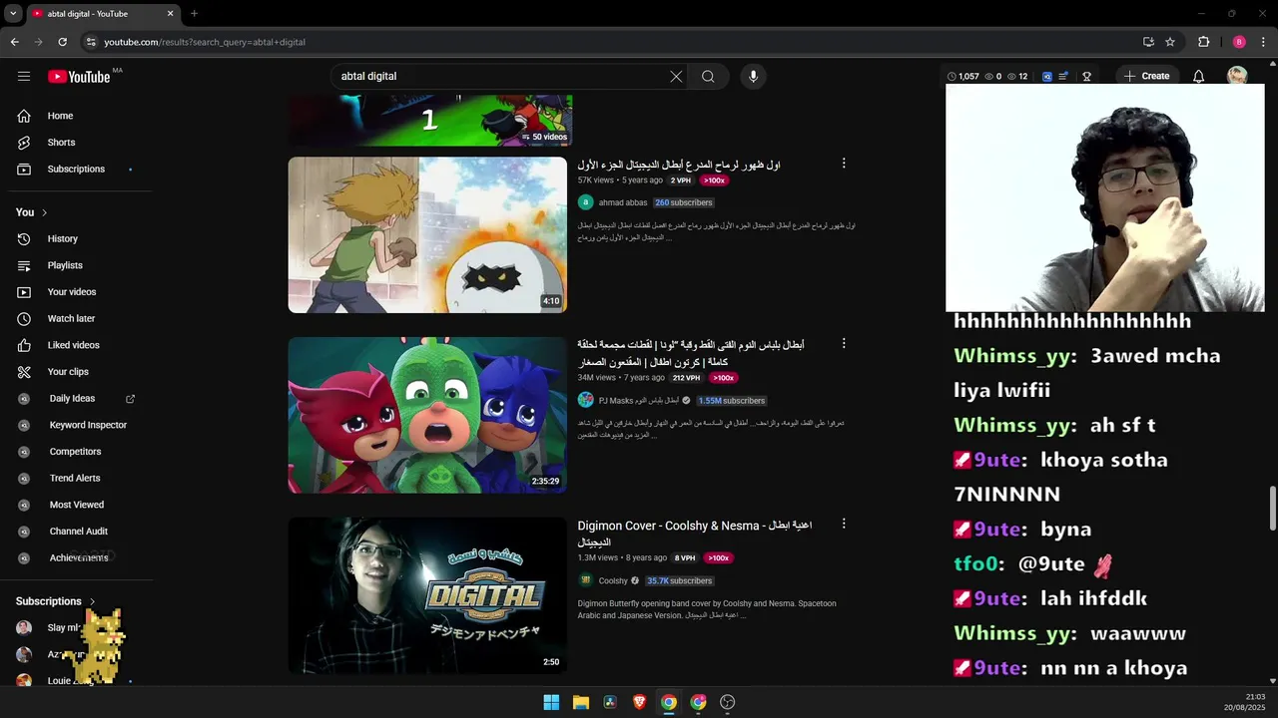
Task: Click the vidIQ blue extension icon
Action: [1047, 77]
